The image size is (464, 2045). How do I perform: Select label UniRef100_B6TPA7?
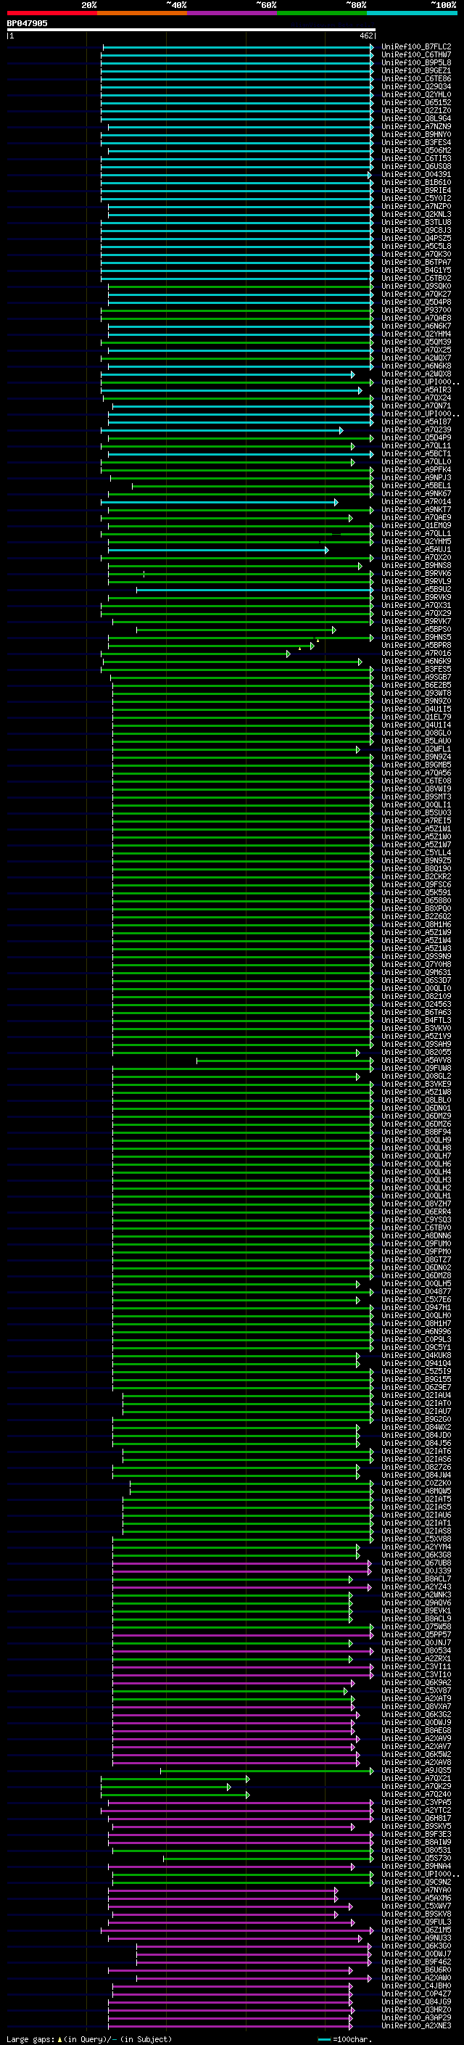(x=415, y=262)
